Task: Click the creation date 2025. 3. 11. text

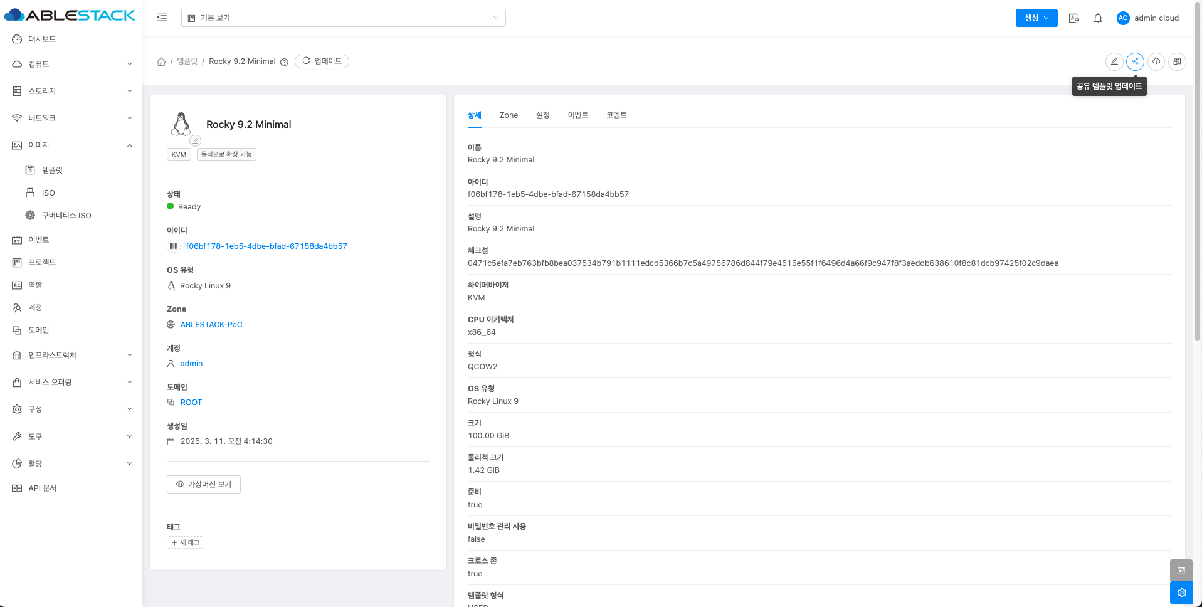Action: pyautogui.click(x=226, y=441)
